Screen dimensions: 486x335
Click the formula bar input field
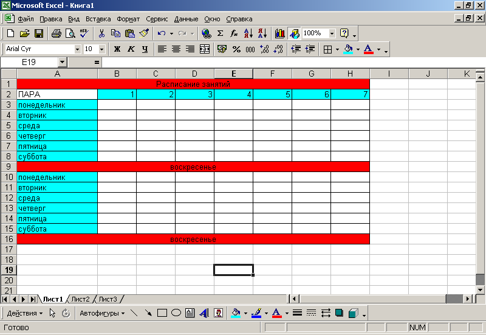tap(293, 63)
